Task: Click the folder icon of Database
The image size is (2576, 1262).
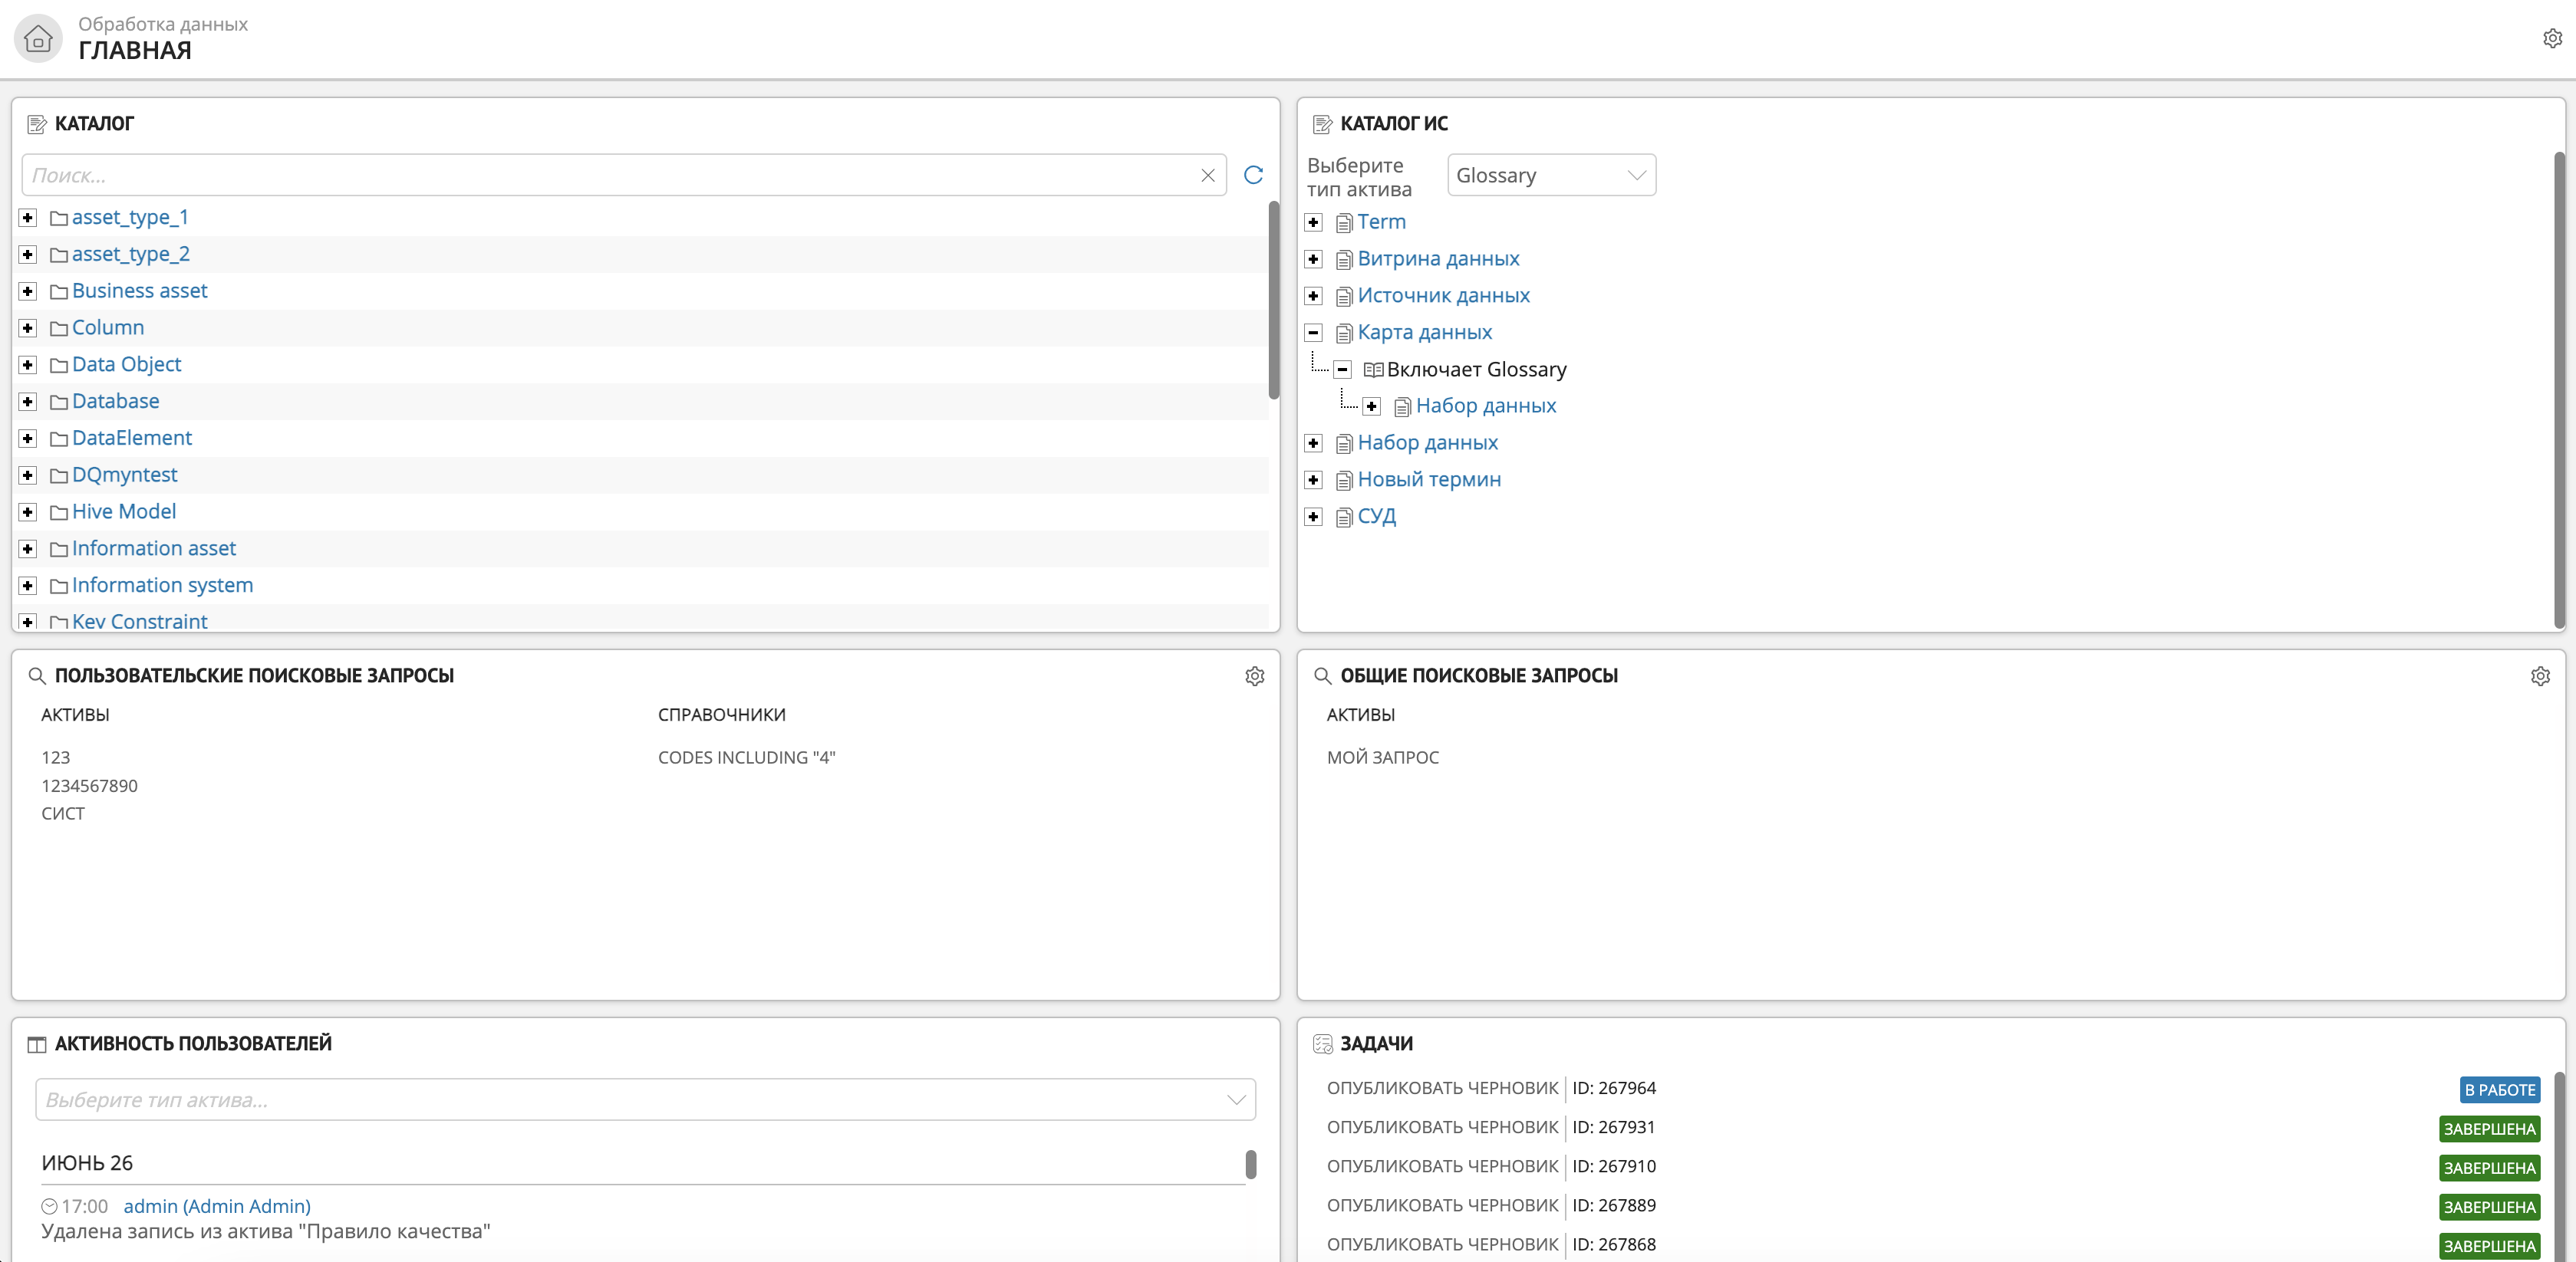Action: [x=59, y=402]
